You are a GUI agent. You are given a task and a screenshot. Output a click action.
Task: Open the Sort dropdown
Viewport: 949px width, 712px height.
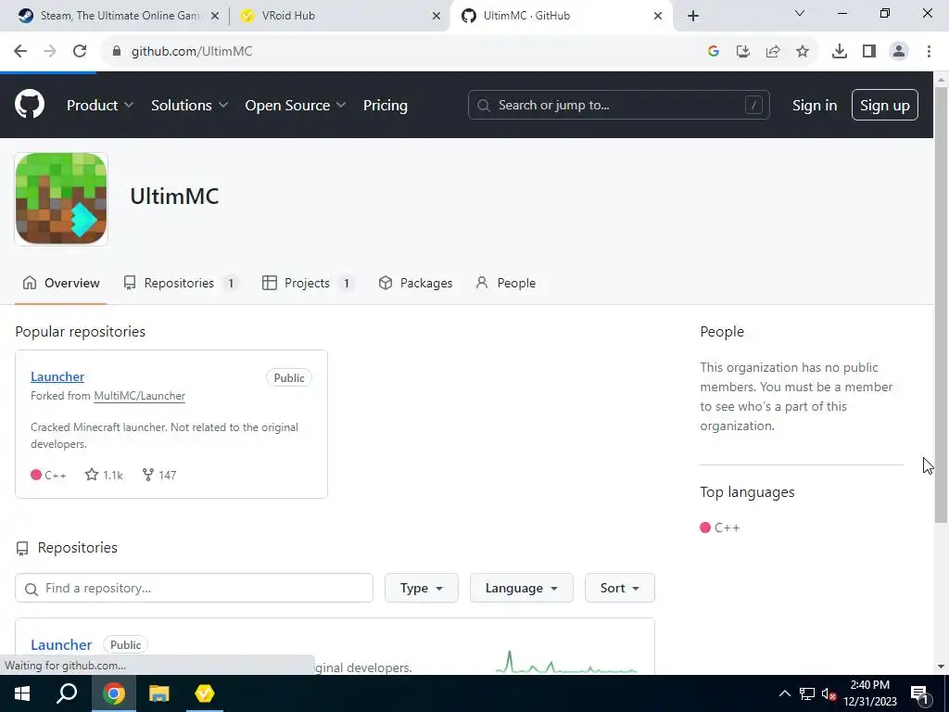click(620, 588)
